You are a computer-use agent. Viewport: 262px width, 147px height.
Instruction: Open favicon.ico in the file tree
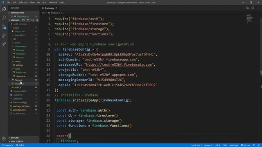[x=20, y=31]
